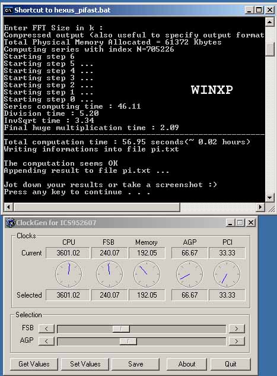Click the Current FSB value field 240.07
This screenshot has height=376, width=277.
pyautogui.click(x=109, y=253)
